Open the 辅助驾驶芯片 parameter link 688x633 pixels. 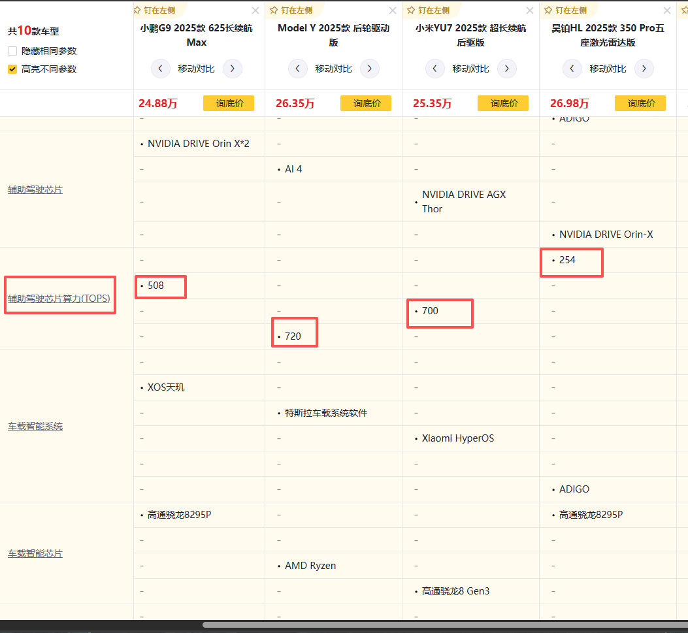click(x=35, y=189)
